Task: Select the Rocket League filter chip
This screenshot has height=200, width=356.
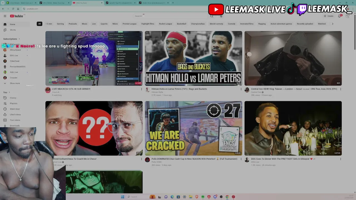Action: (165, 24)
